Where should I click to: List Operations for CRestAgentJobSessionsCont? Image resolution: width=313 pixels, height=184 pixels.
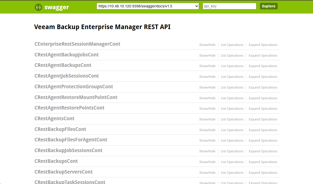(232, 77)
